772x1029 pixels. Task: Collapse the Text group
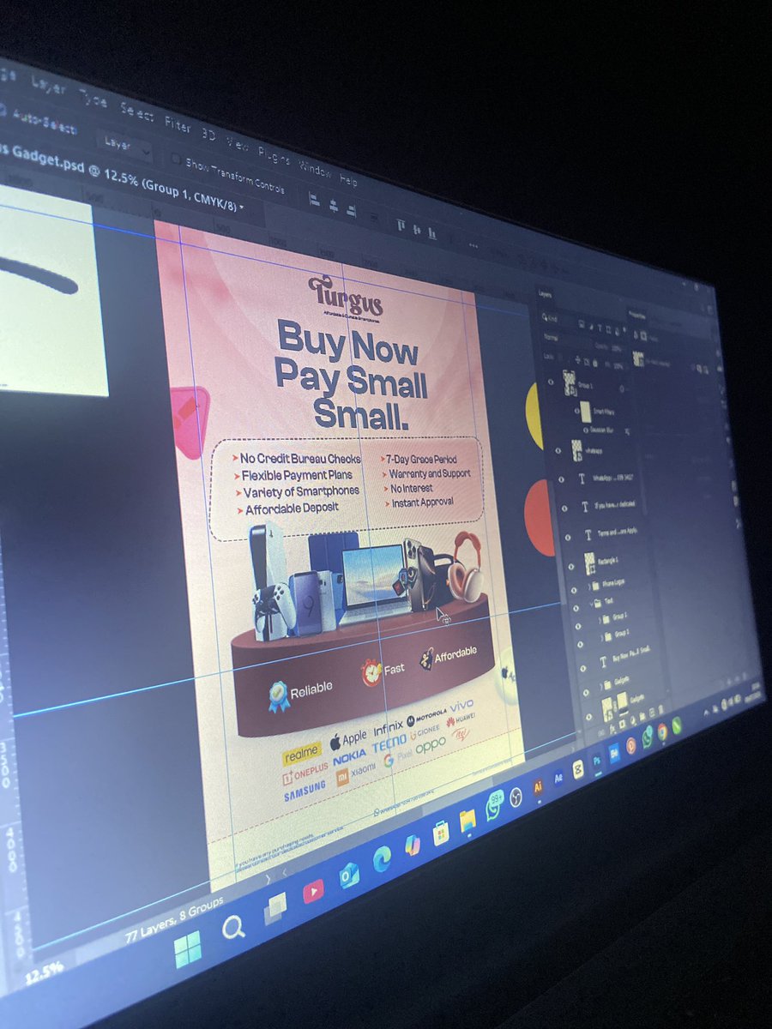[592, 603]
